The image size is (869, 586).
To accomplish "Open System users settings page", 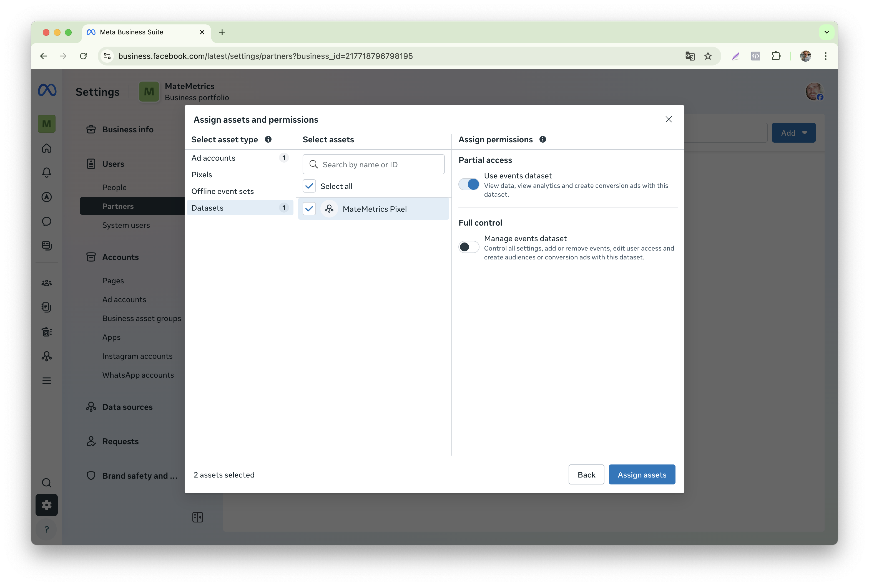I will [126, 225].
